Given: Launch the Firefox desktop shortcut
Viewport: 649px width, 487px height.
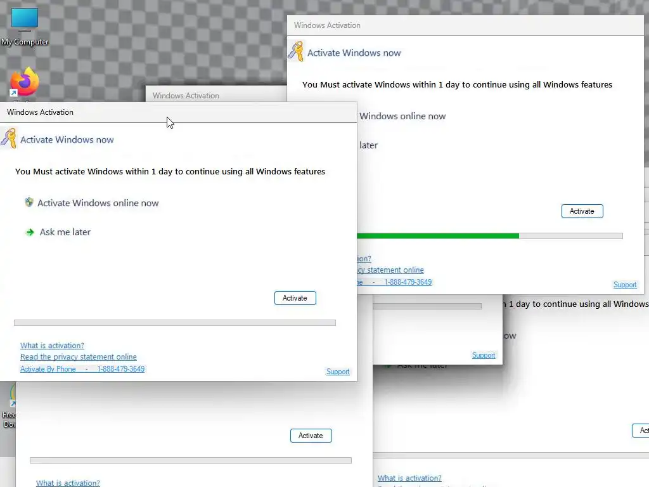Looking at the screenshot, I should pyautogui.click(x=25, y=82).
